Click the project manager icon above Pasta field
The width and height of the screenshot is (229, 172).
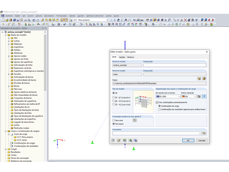(204, 79)
